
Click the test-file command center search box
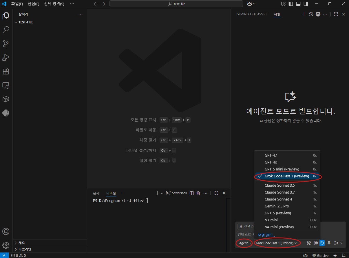point(176,4)
